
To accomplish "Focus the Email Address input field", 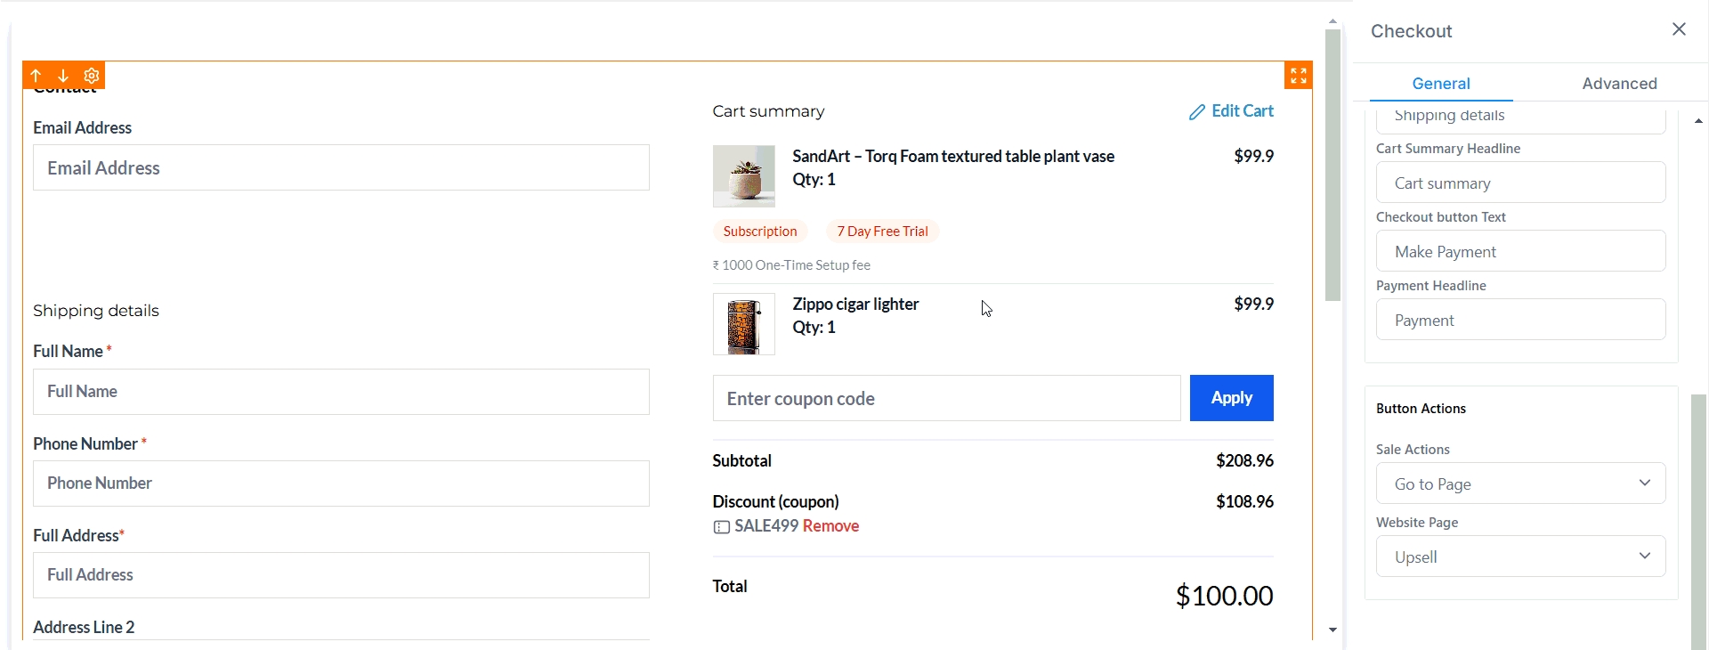I will tap(341, 167).
